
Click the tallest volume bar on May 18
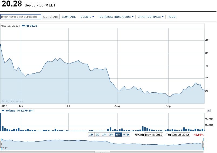coord(1,122)
